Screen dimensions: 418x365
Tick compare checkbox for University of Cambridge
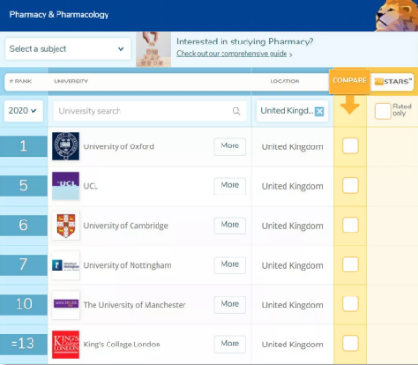pos(350,224)
